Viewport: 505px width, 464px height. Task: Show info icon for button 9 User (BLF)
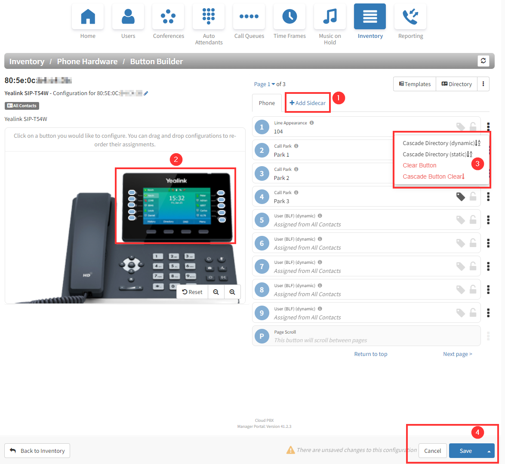(x=320, y=308)
